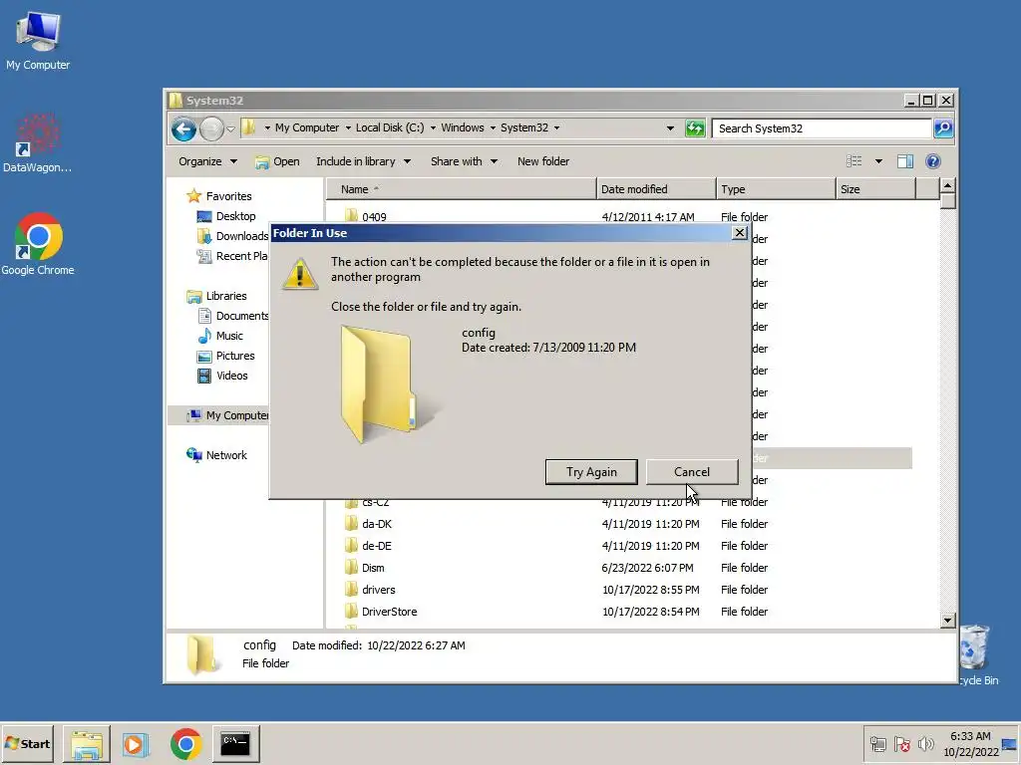Screen dimensions: 1021x765
Task: Click the warning icon in the dialog
Action: coord(299,274)
